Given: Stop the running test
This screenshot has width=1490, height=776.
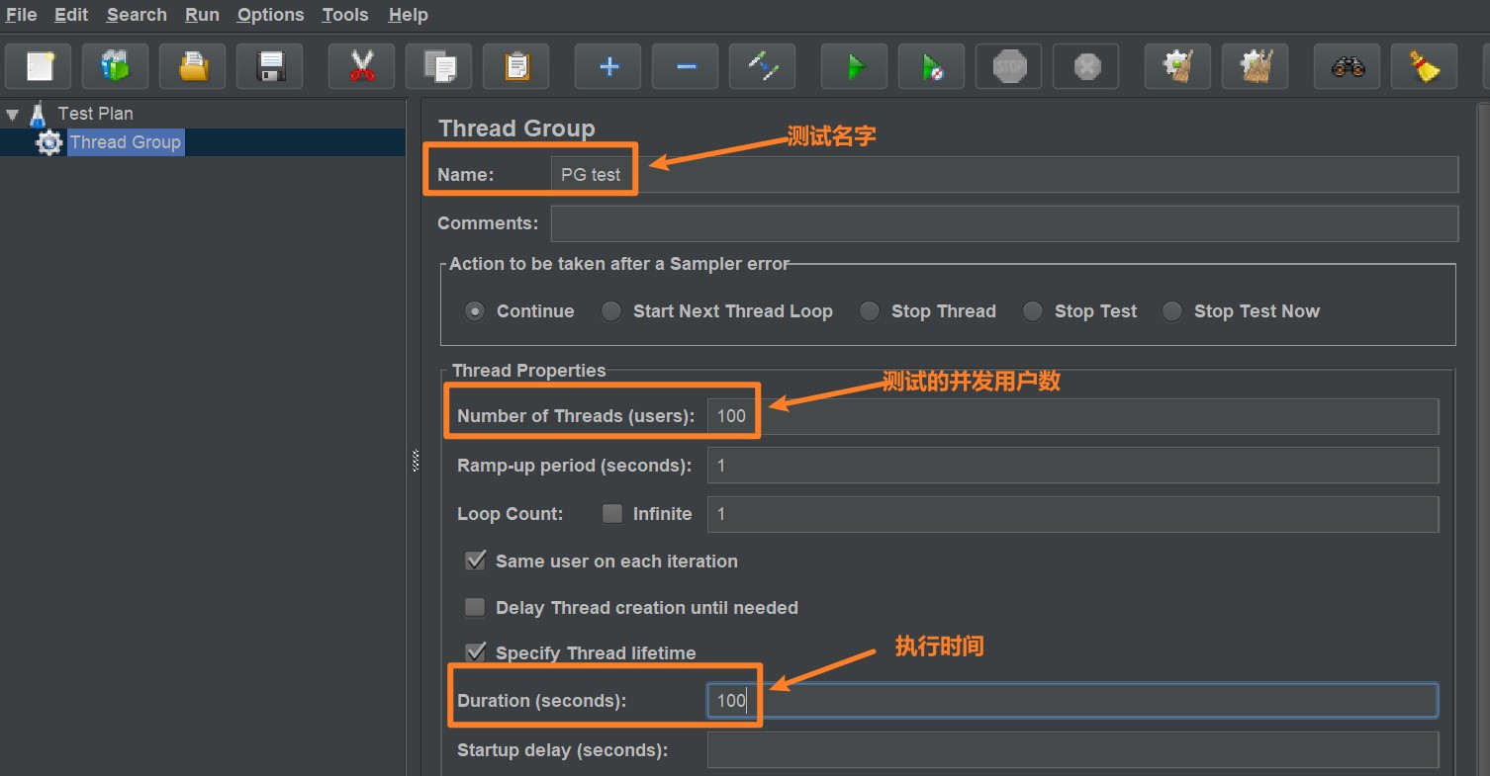Looking at the screenshot, I should (x=1008, y=65).
